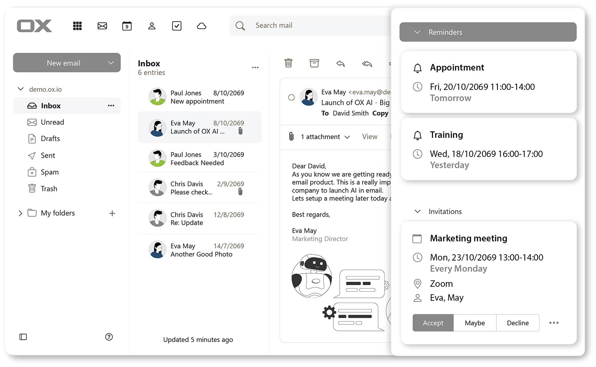Decline the Marketing meeting invitation
Screen dimensions: 596x367
tap(517, 323)
